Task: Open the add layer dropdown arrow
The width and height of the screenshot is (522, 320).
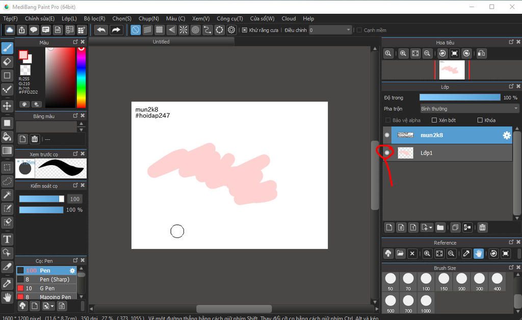Action: (x=431, y=228)
